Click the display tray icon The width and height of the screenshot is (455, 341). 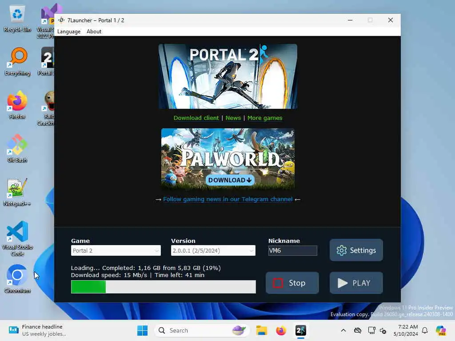point(371,330)
